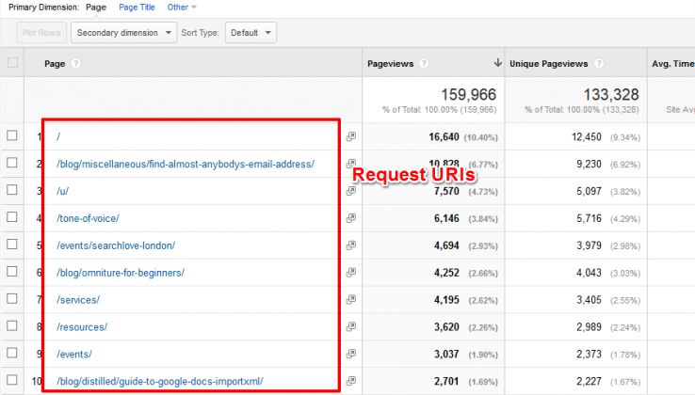Open /tone-of-voice/ page via external link icon

351,218
